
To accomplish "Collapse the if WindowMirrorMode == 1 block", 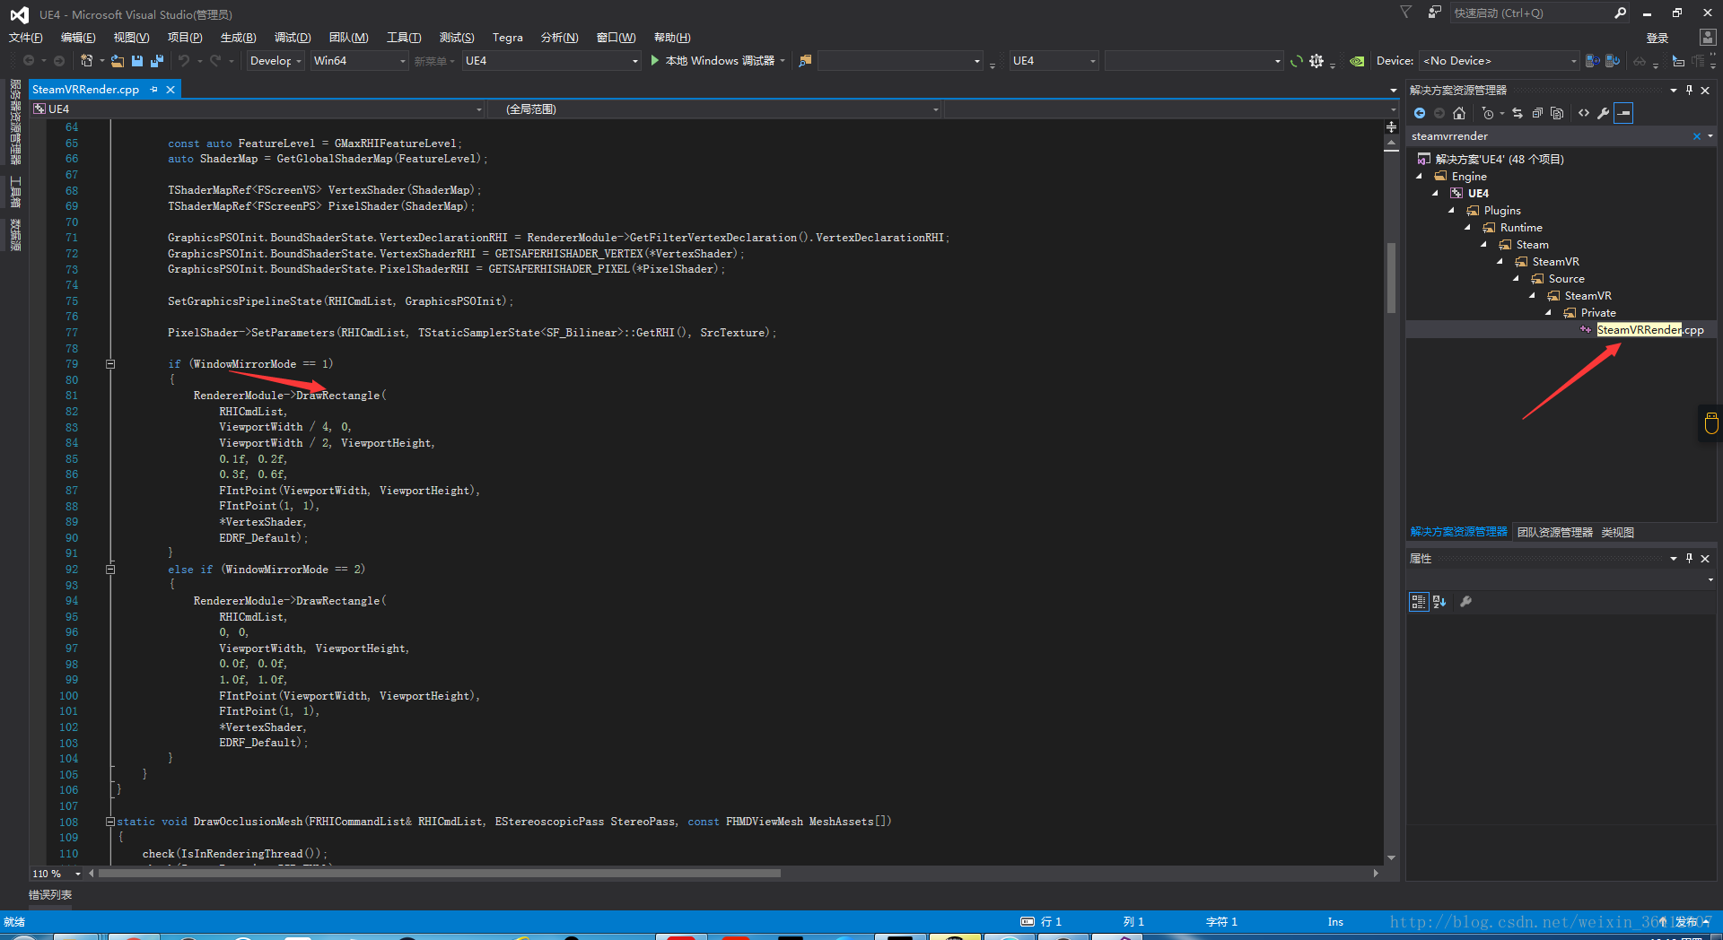I will tap(110, 364).
